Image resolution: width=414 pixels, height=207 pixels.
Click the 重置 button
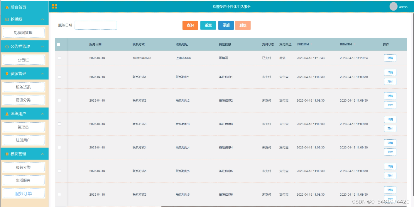coord(208,25)
